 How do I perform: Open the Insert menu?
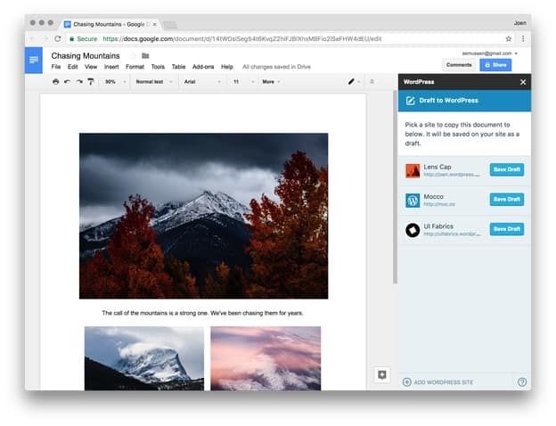111,67
